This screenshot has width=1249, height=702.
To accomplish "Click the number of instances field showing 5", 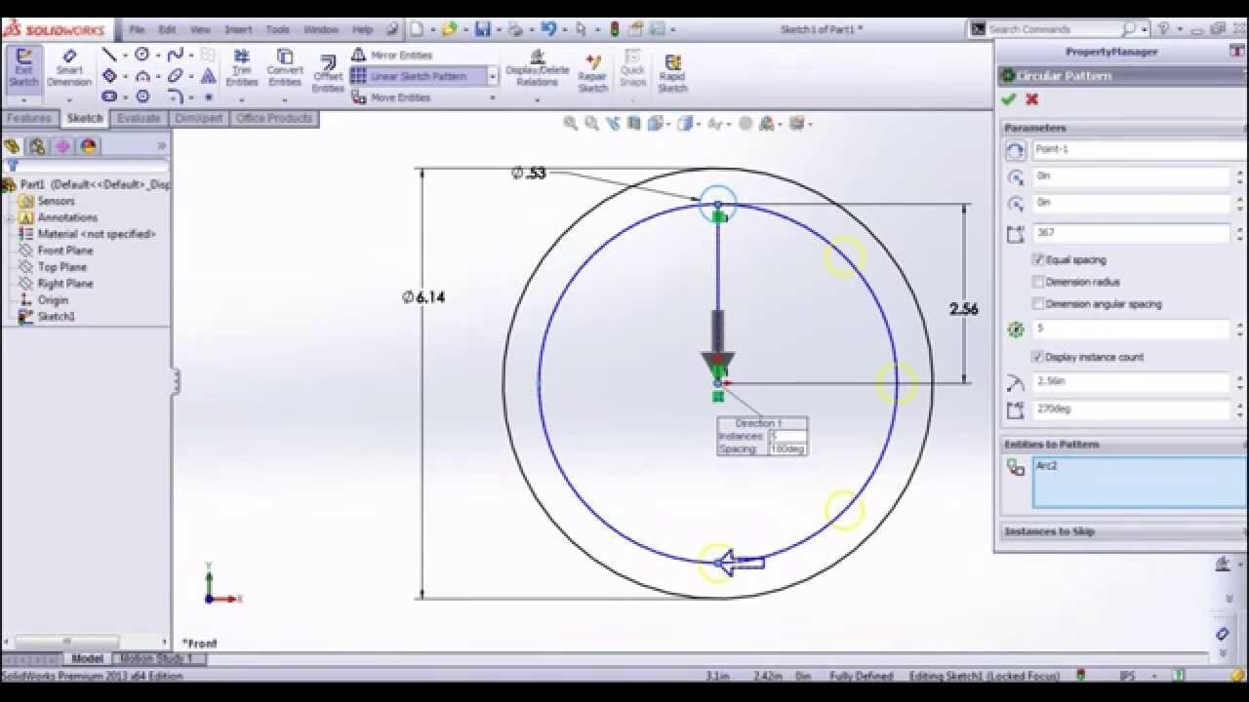I will pos(1130,329).
